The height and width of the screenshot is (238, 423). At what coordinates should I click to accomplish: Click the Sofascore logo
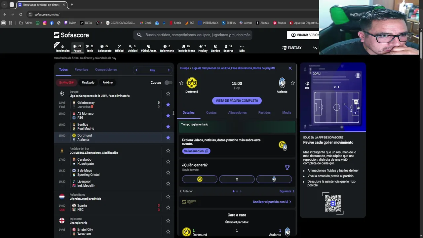[71, 35]
